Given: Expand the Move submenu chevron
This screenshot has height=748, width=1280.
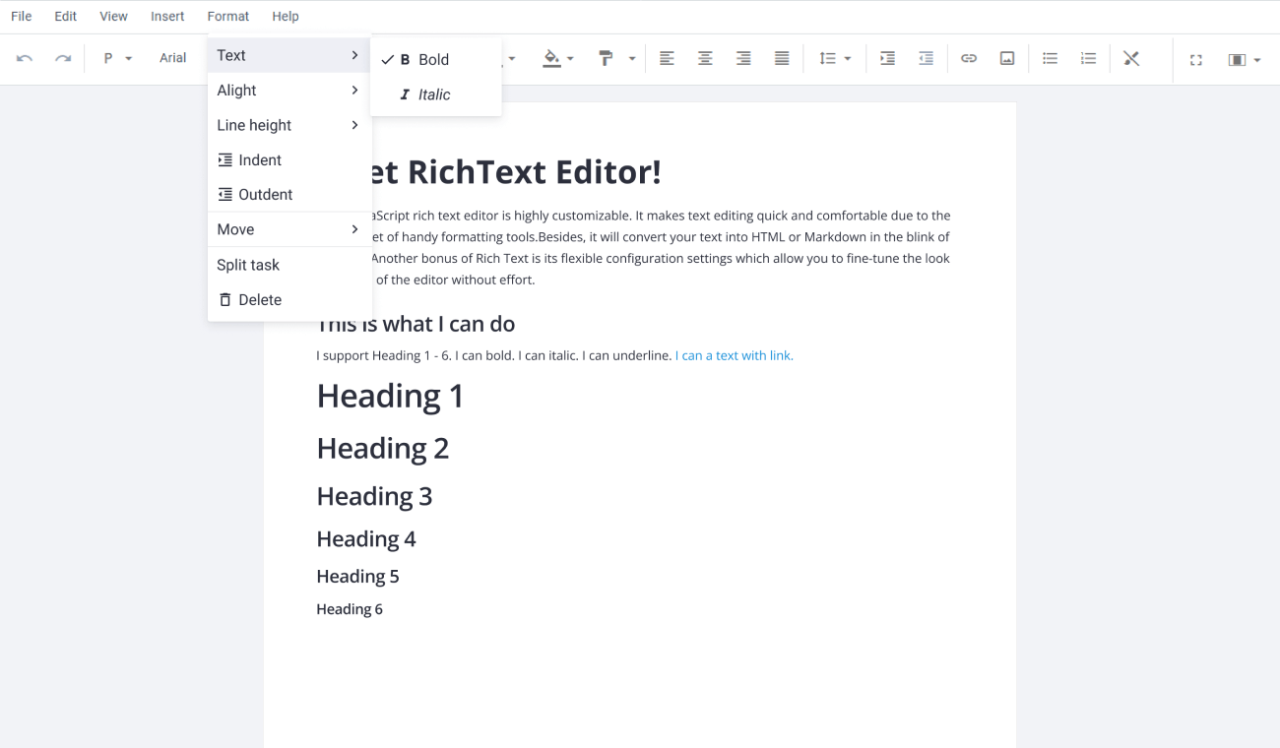Looking at the screenshot, I should (x=354, y=229).
